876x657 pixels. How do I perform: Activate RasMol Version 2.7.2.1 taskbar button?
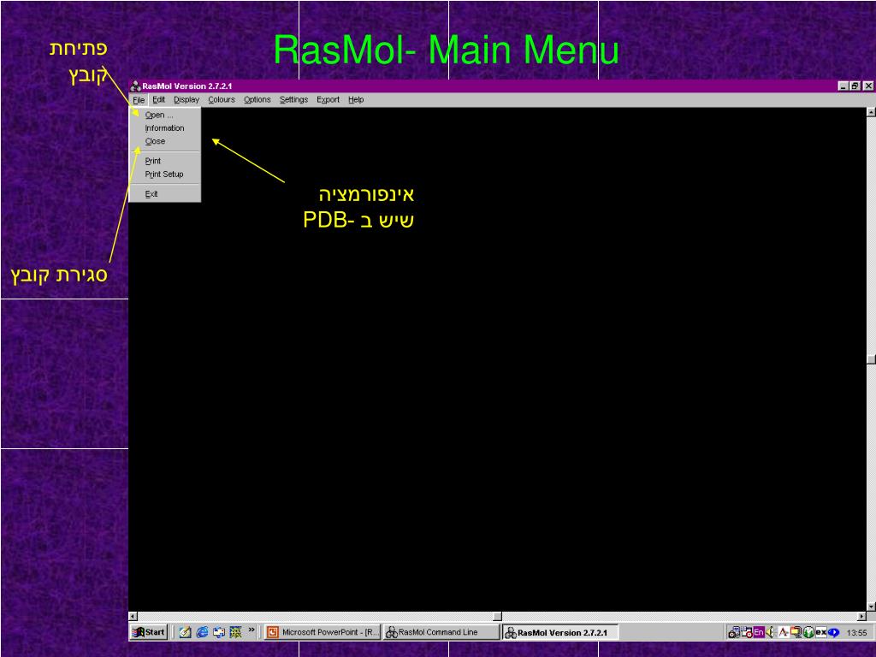[559, 632]
